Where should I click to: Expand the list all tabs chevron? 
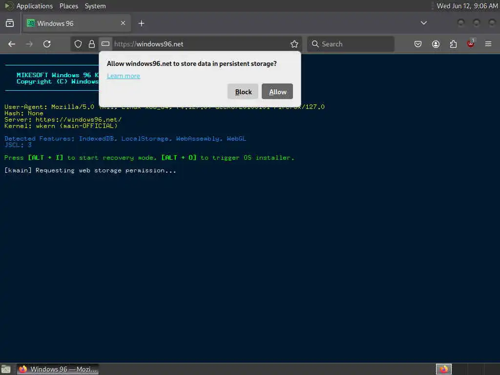pos(424,23)
